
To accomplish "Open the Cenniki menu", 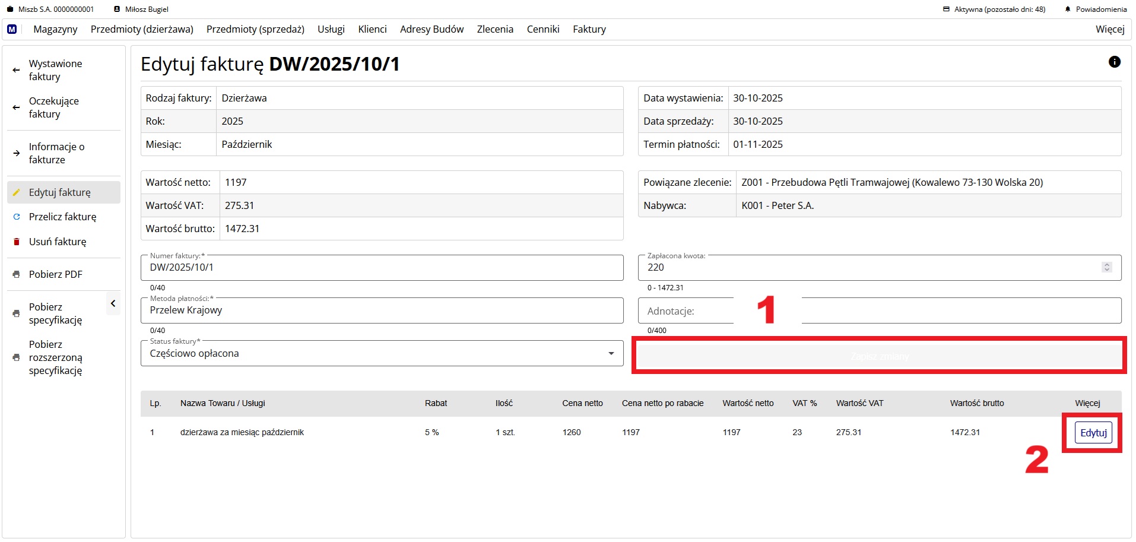I will (542, 29).
